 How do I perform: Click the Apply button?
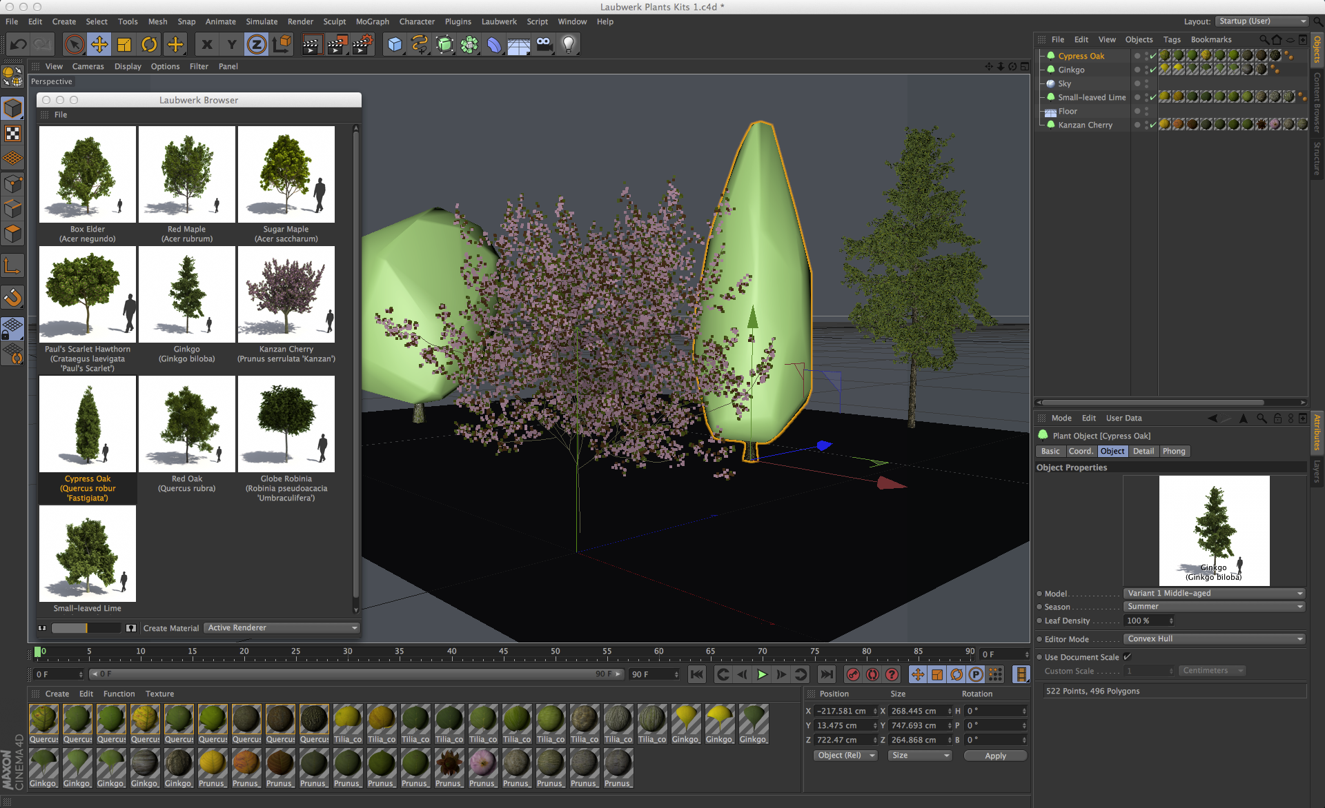click(x=995, y=756)
